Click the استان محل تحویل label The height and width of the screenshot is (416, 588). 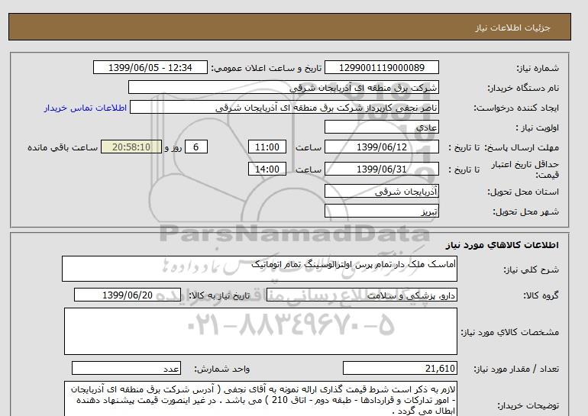pos(523,192)
